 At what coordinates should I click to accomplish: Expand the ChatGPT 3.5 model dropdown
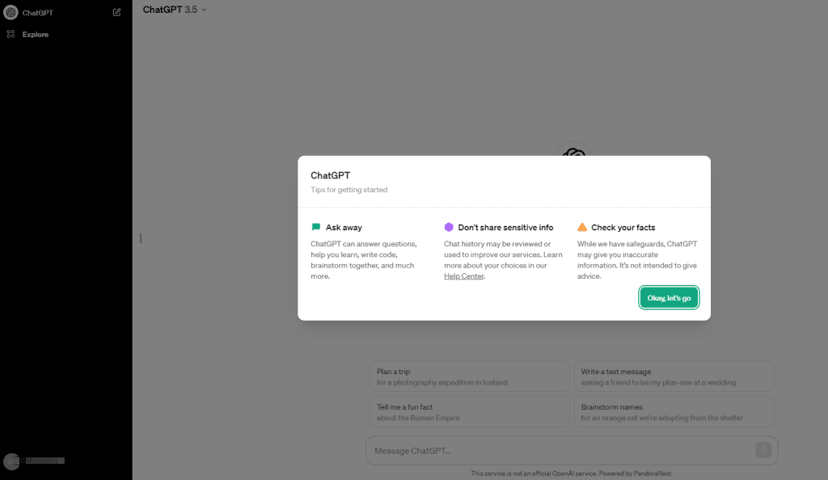click(175, 10)
